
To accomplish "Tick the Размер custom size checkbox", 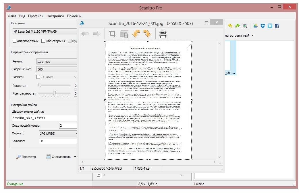I will click(x=38, y=77).
